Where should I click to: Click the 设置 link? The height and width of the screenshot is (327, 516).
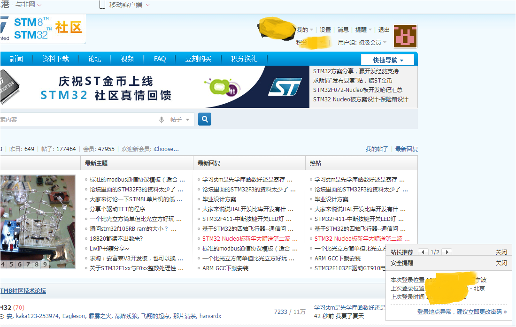(325, 30)
